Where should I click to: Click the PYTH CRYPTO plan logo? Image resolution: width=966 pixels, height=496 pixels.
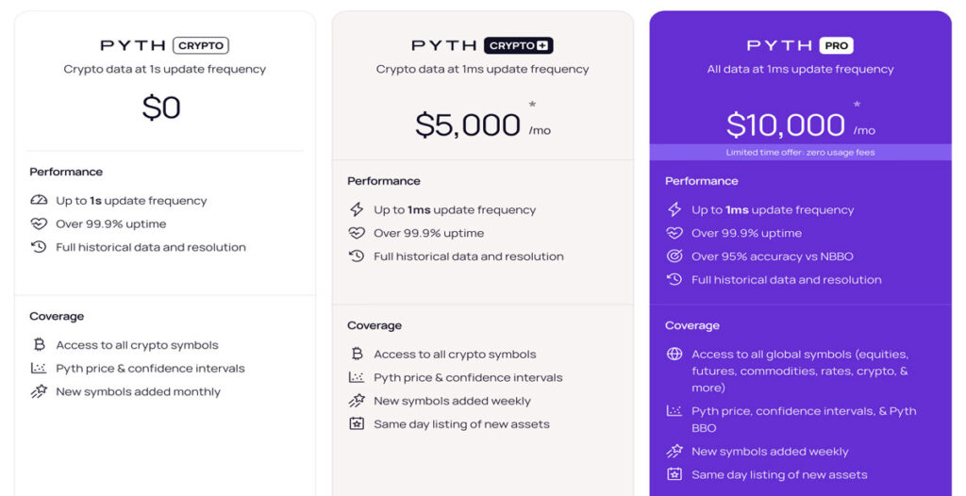point(164,45)
